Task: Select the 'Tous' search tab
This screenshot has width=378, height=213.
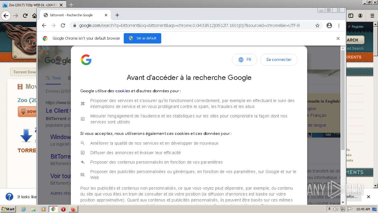Action: (x=53, y=78)
